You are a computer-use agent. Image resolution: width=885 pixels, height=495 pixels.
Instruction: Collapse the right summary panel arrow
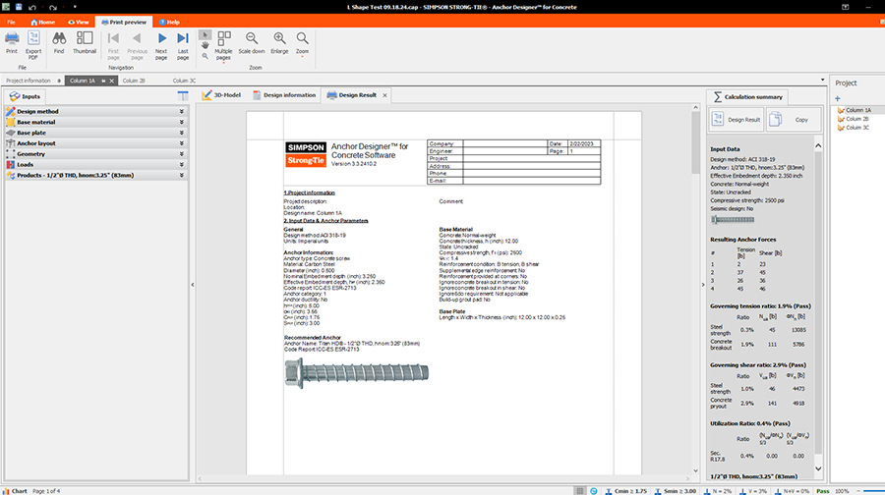coord(703,285)
